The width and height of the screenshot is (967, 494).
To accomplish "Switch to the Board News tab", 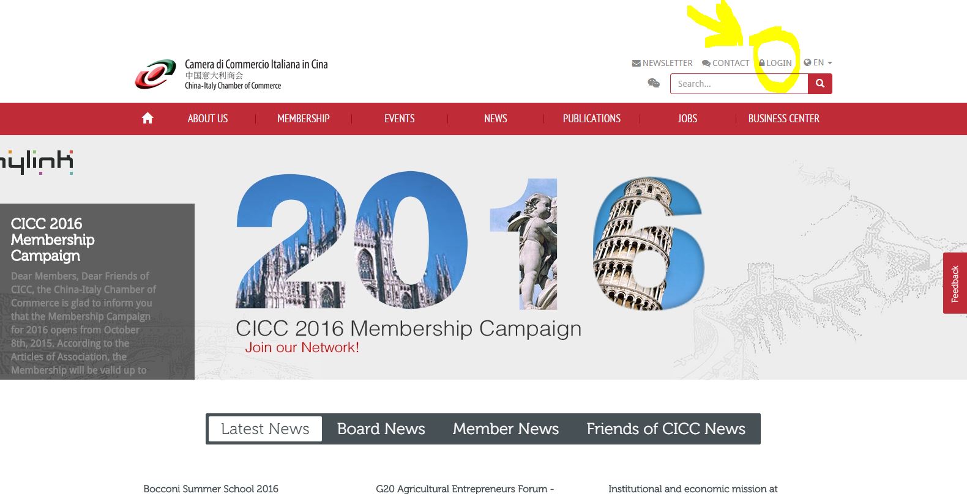I will [381, 429].
